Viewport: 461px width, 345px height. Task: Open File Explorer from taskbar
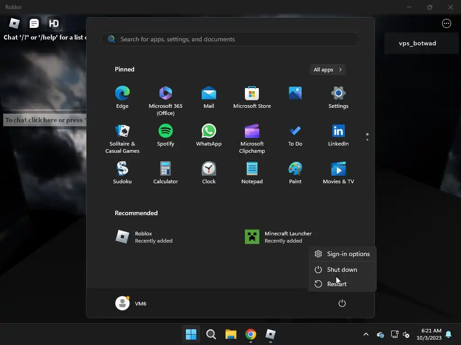coord(231,334)
